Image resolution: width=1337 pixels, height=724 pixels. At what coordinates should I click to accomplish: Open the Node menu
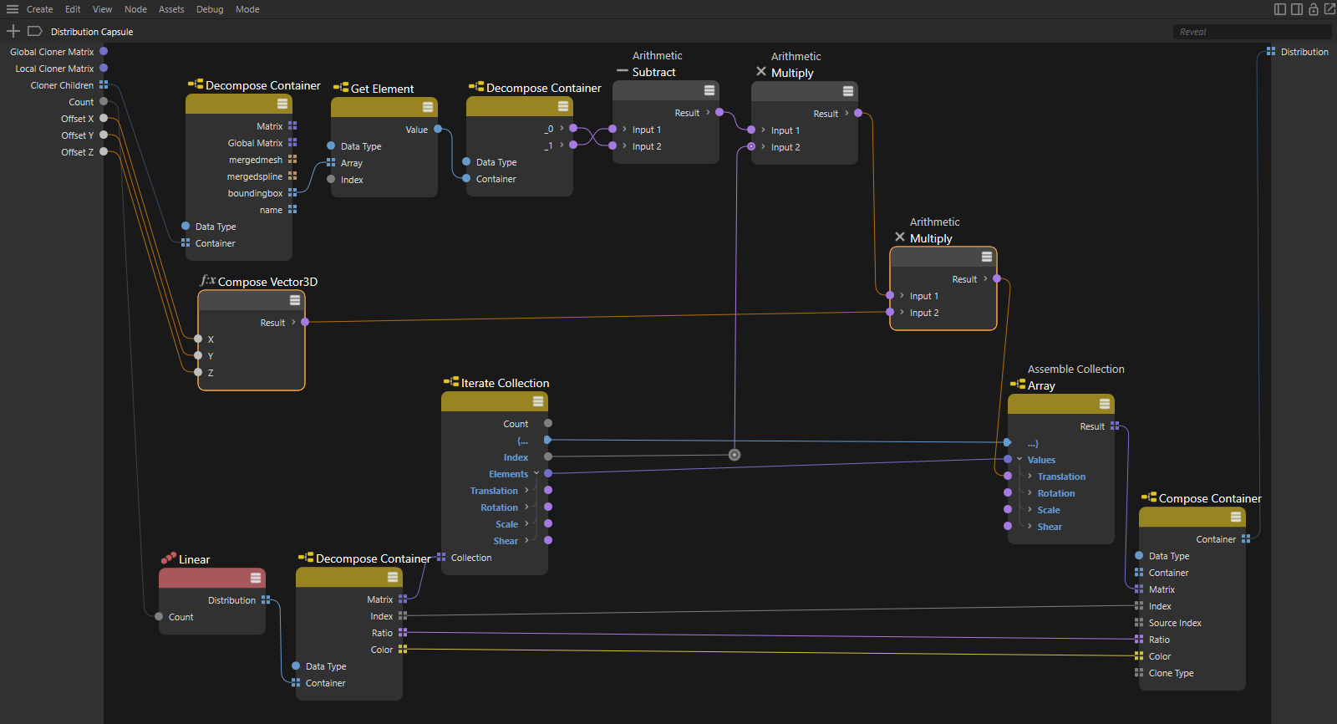(135, 9)
